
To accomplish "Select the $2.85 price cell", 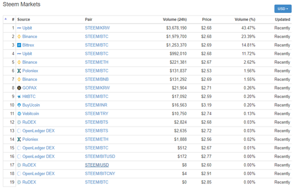I will 206,182.
